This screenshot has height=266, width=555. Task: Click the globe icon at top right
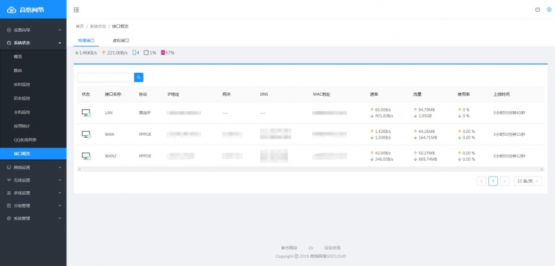[549, 10]
